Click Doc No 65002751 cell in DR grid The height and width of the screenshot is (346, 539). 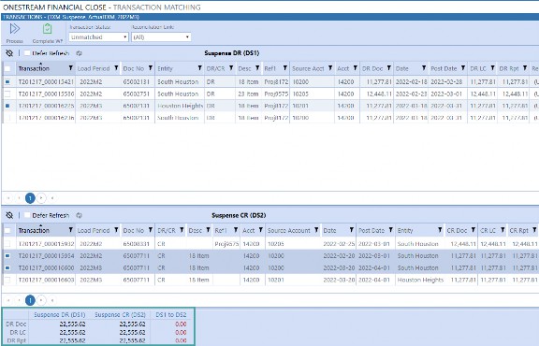(137, 94)
